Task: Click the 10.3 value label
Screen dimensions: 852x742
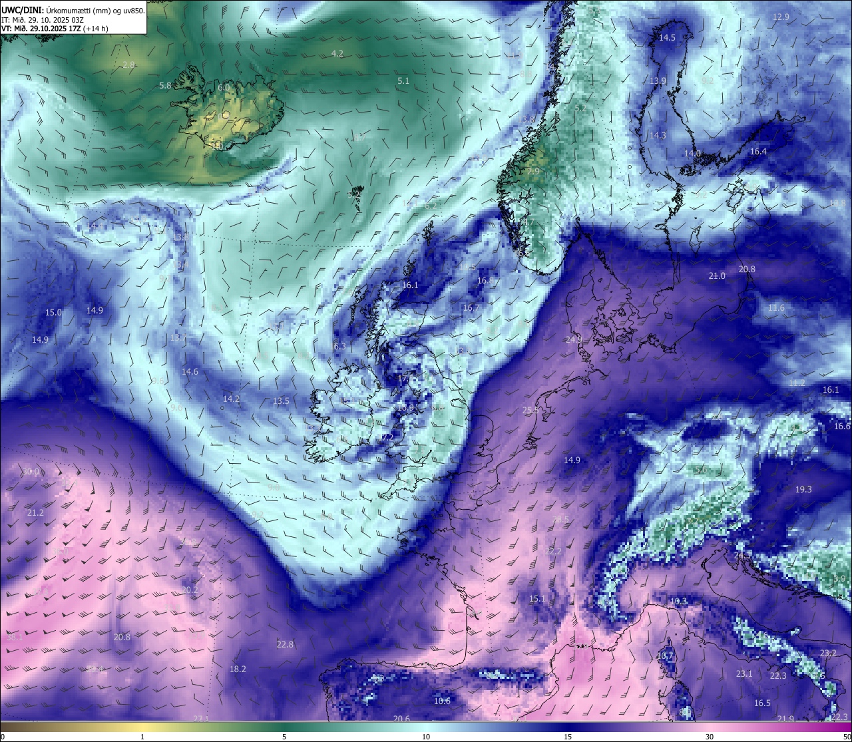Action: 678,602
